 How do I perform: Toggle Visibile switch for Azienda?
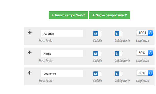click(97, 34)
